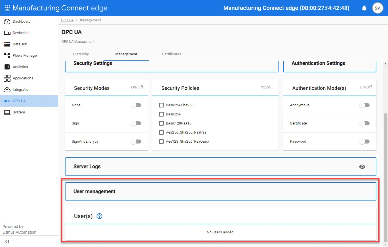Click the 'OPC UA Management' subtitle
This screenshot has height=247, width=388.
point(78,42)
